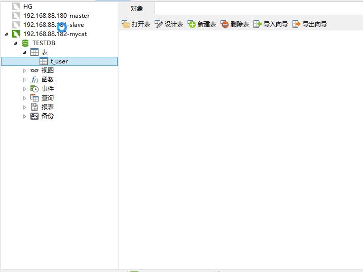Click the events (事件) clock icon

[34, 89]
